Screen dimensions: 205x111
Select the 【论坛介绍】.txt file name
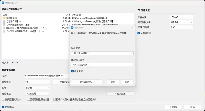point(14,21)
